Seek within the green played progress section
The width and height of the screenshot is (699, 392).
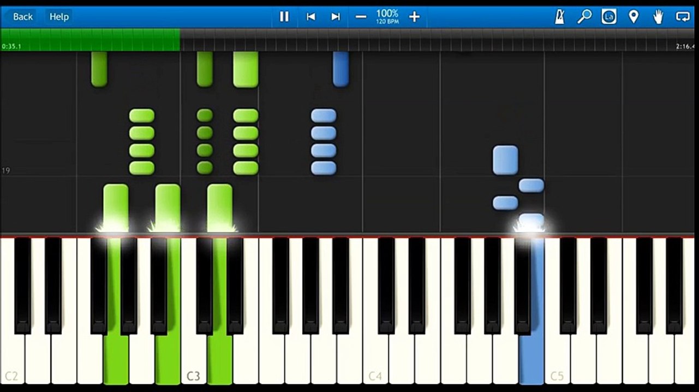[90, 40]
